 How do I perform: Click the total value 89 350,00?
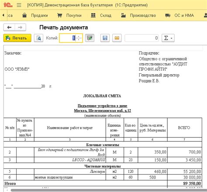pos(192,183)
